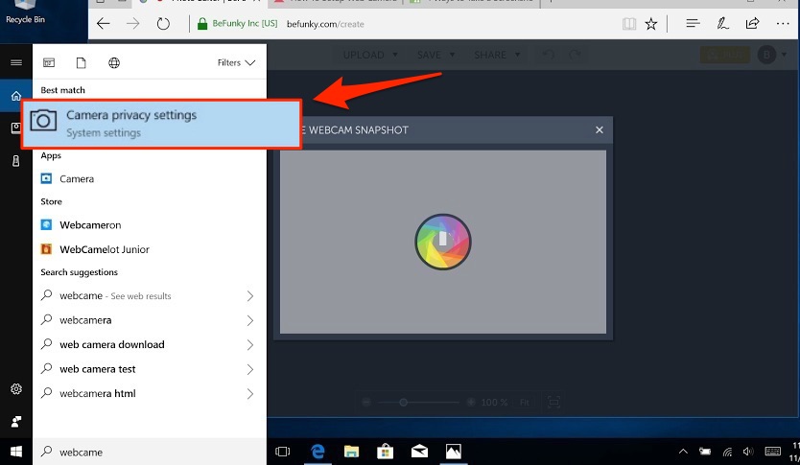The height and width of the screenshot is (465, 800).
Task: Expand arrow for 'webcamera' suggestion
Action: tap(250, 320)
